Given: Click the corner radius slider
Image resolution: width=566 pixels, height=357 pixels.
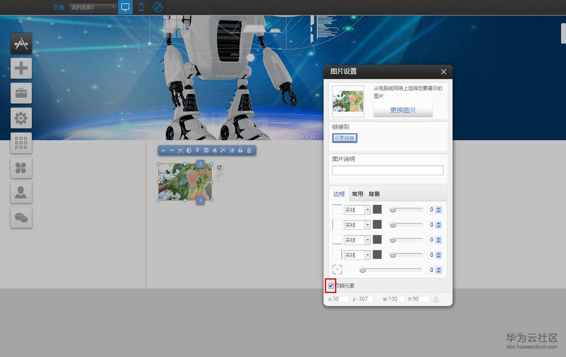Looking at the screenshot, I should point(391,270).
